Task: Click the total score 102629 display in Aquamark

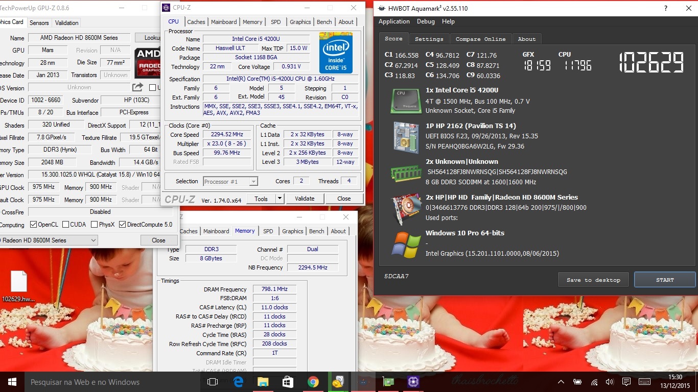Action: (x=652, y=63)
